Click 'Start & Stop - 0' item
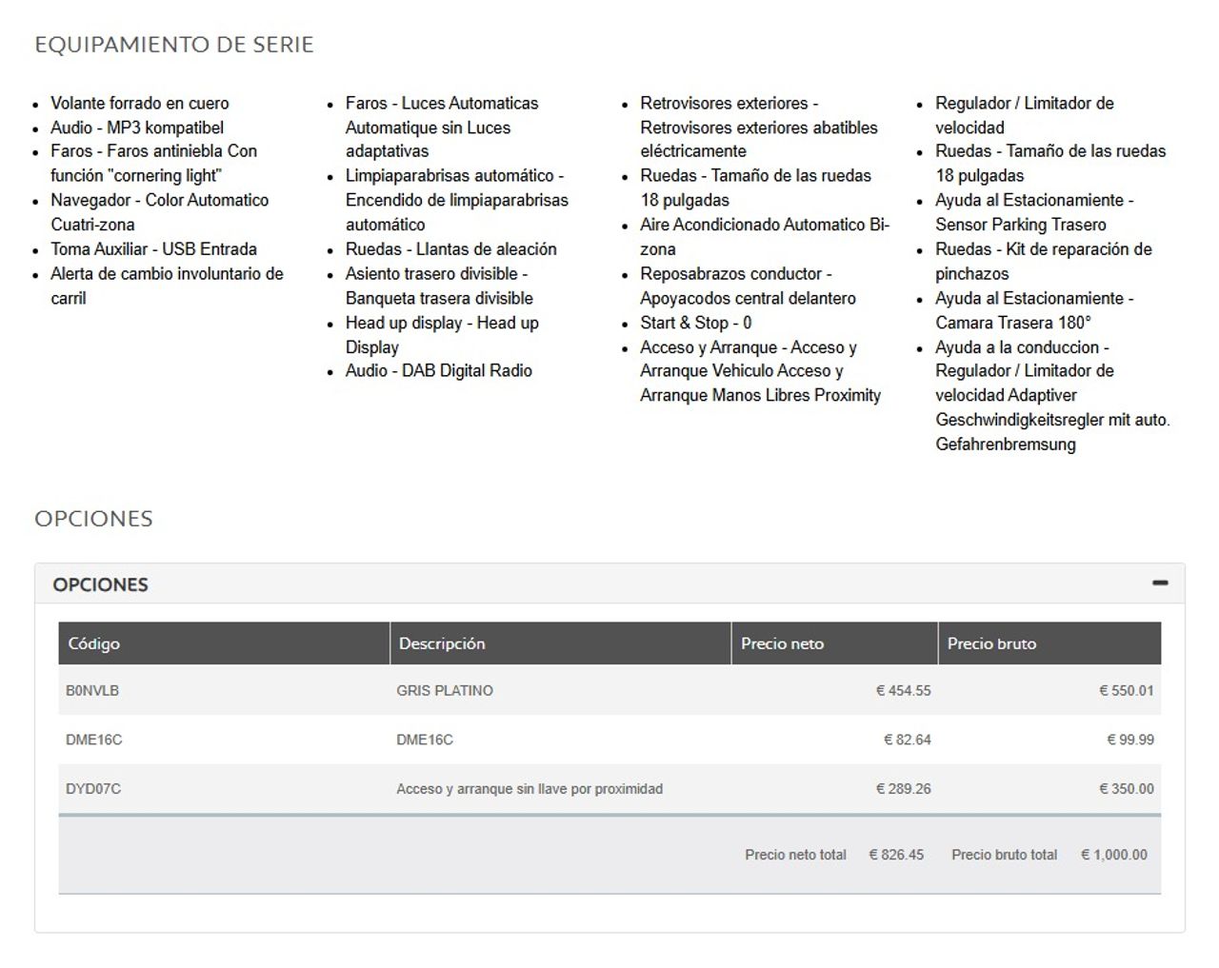The height and width of the screenshot is (968, 1219). (696, 323)
